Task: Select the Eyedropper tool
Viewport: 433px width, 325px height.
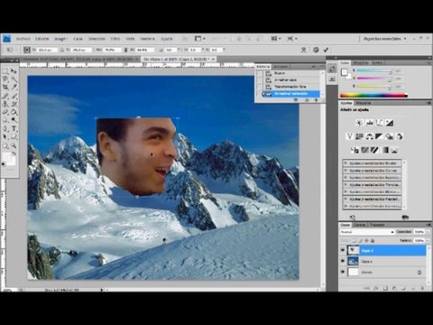Action: click(14, 88)
